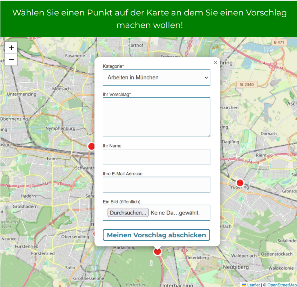297x287 pixels.
Task: Select the red marker east of Nymphenburg
Action: [x=91, y=146]
